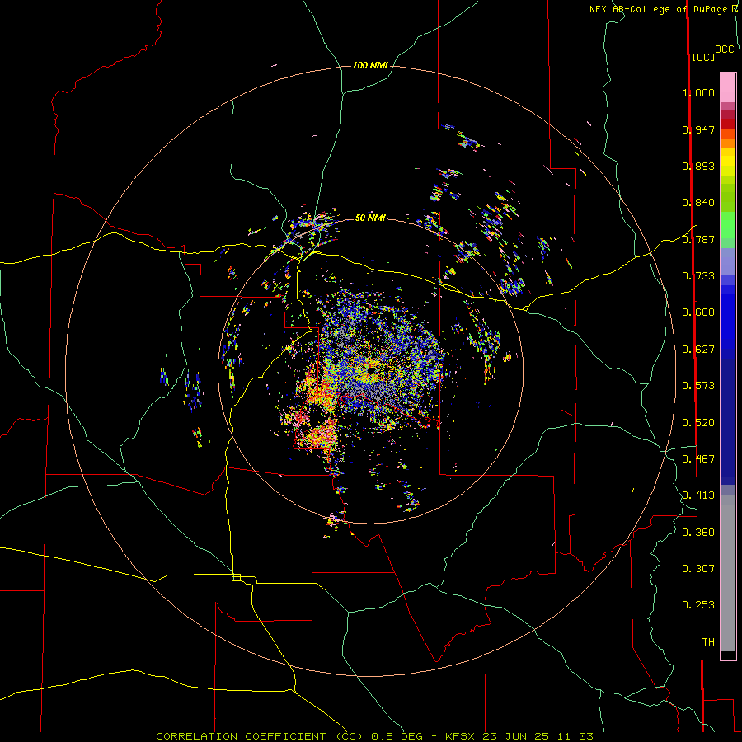The height and width of the screenshot is (742, 742).
Task: Click the TH threshold label on scale
Action: pyautogui.click(x=708, y=642)
